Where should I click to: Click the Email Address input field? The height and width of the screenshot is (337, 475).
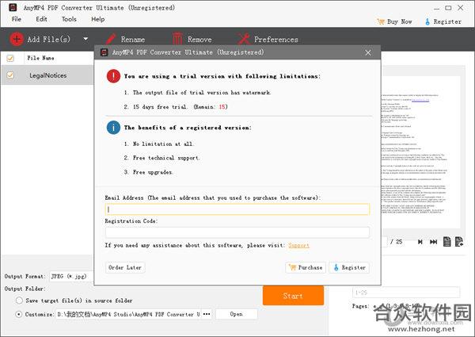coord(237,209)
